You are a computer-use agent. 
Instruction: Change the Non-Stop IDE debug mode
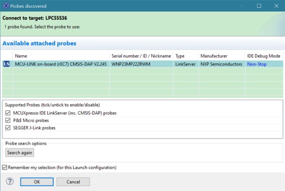pyautogui.click(x=257, y=64)
